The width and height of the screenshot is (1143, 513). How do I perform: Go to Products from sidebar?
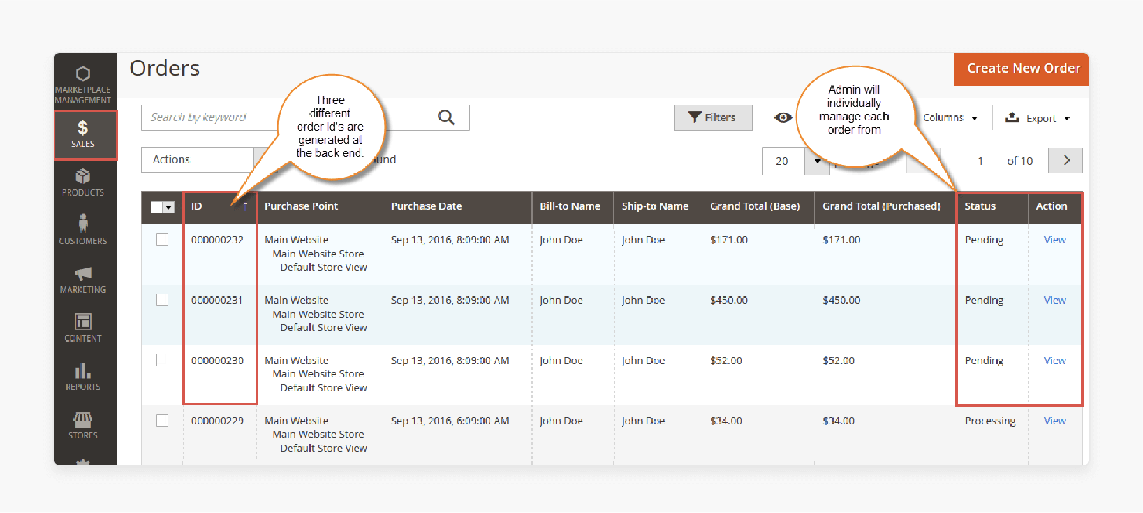pos(83,182)
